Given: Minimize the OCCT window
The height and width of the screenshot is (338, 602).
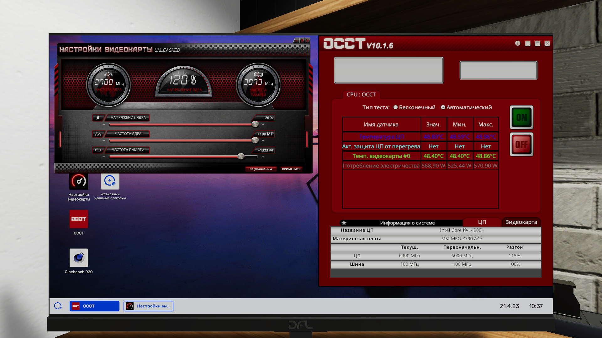Looking at the screenshot, I should pyautogui.click(x=528, y=44).
